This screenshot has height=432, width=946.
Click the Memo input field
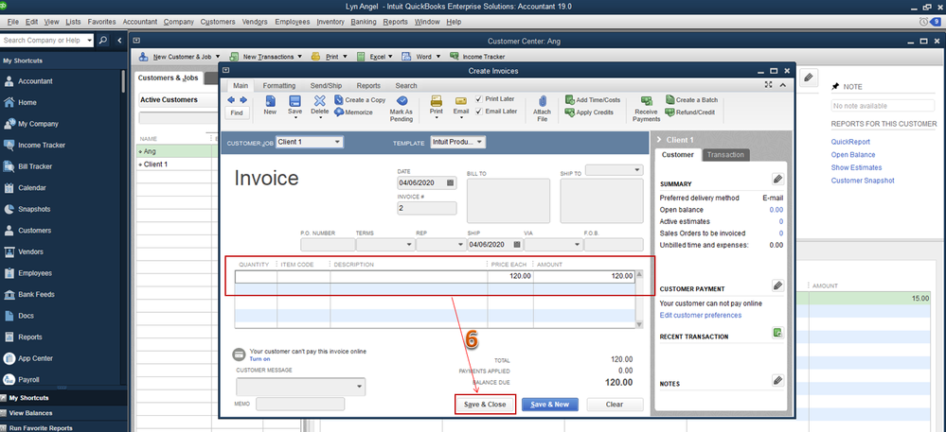click(300, 404)
